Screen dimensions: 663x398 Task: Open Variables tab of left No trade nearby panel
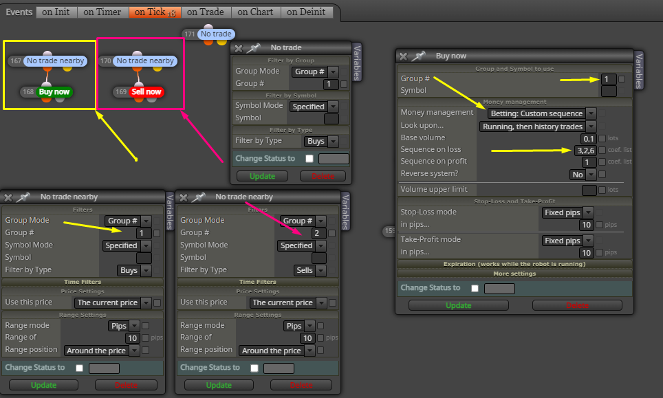(x=170, y=212)
